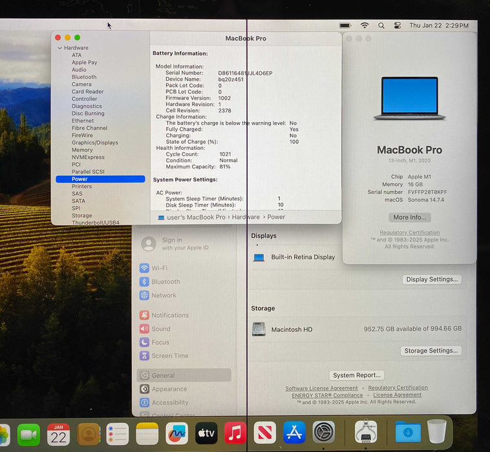Open Focus settings in sidebar
This screenshot has height=452, width=490.
154,342
